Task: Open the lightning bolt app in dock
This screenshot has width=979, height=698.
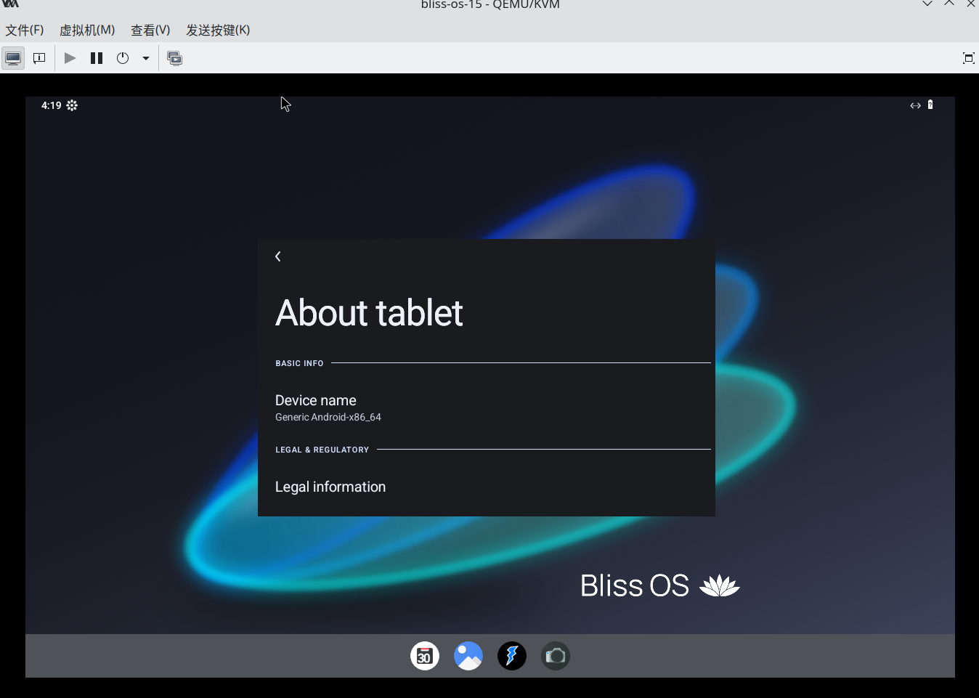Action: click(512, 656)
